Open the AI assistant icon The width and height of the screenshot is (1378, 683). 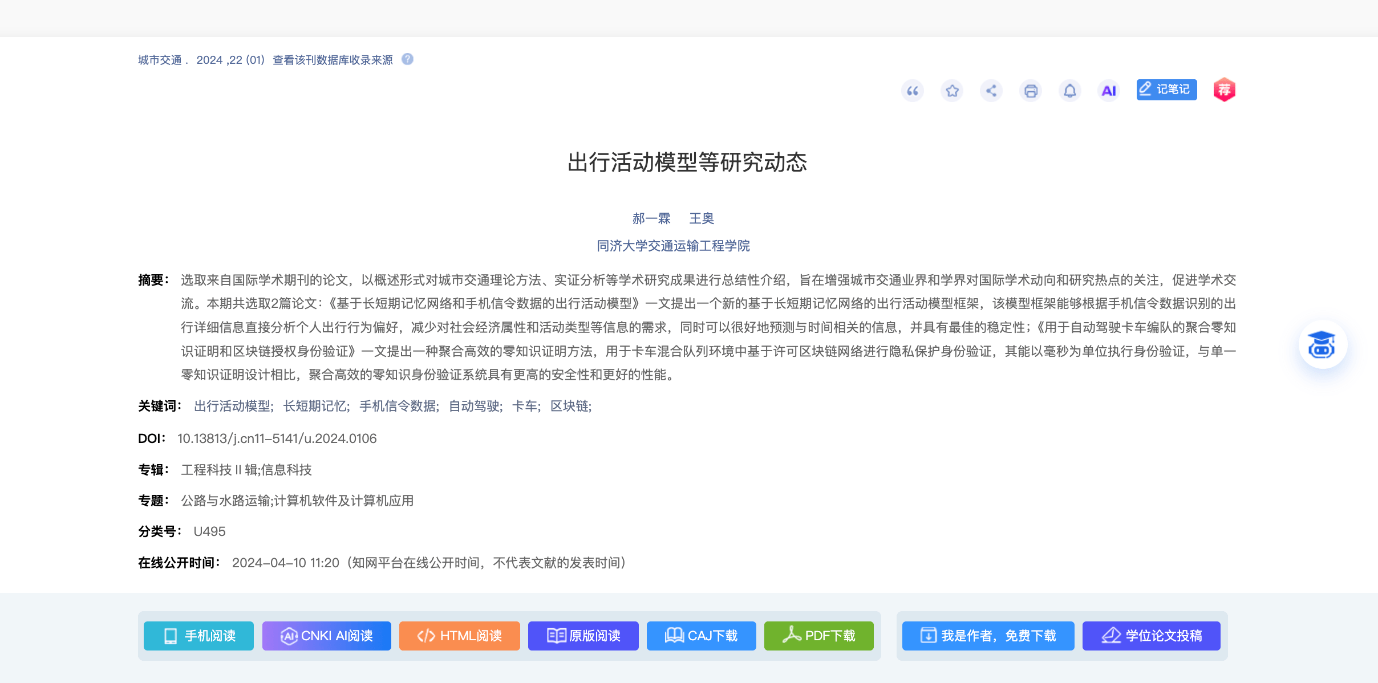(1109, 91)
